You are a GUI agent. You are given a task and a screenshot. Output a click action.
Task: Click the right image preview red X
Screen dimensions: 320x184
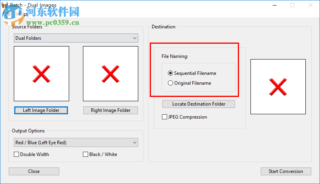[111, 74]
